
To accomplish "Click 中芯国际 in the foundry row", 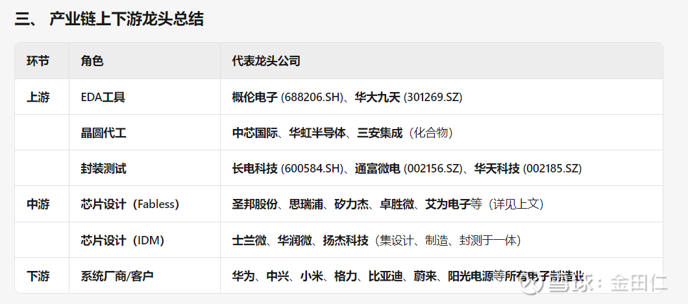I will (255, 133).
